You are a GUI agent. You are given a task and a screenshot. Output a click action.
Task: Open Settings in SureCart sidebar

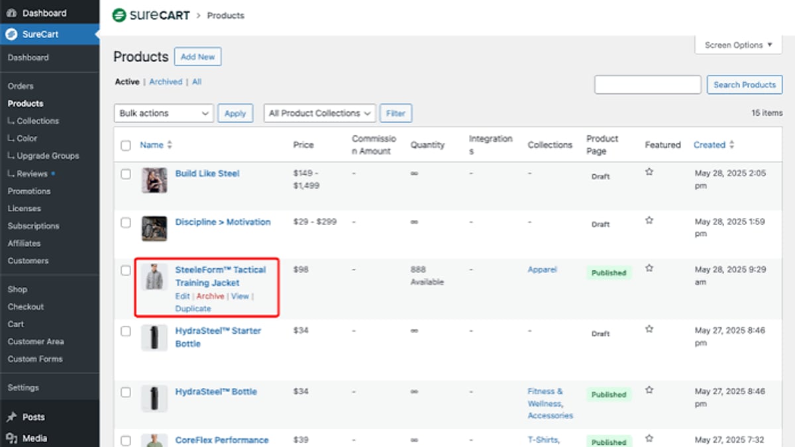pos(23,387)
